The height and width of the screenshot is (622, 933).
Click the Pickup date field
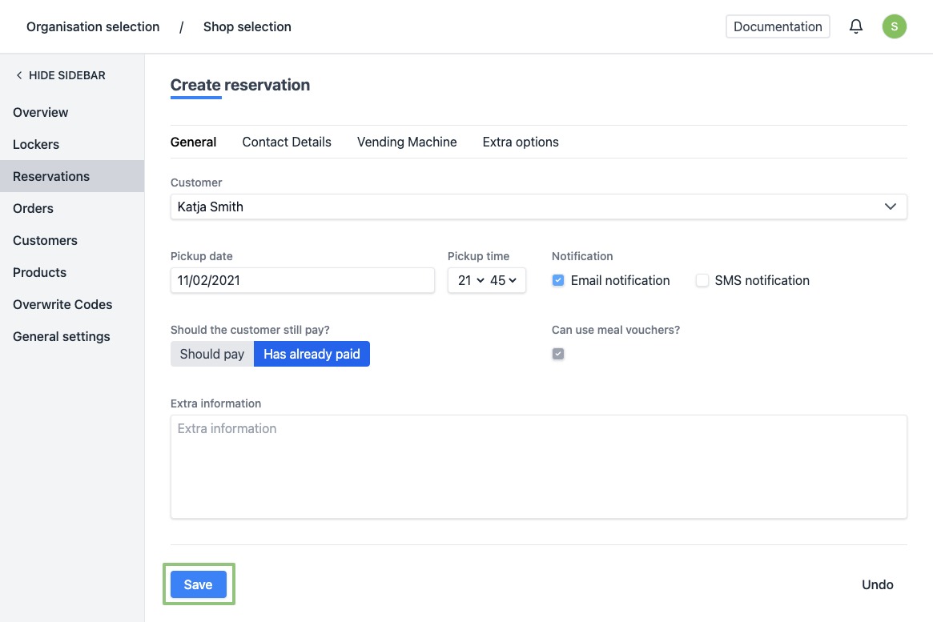(x=302, y=280)
